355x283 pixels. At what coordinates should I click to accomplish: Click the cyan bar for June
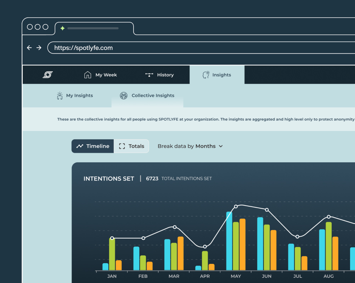[x=260, y=244]
